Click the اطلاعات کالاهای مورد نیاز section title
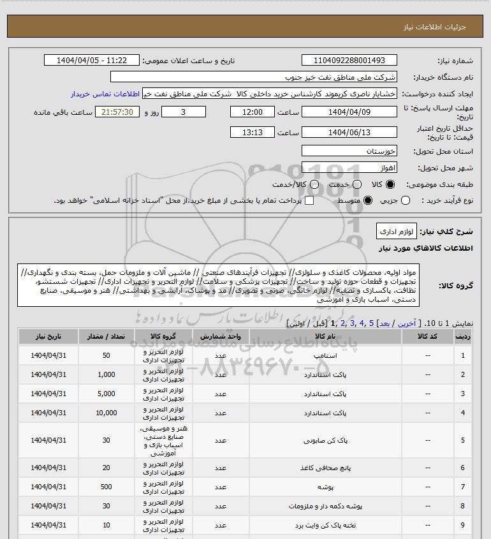The height and width of the screenshot is (539, 491). point(426,248)
